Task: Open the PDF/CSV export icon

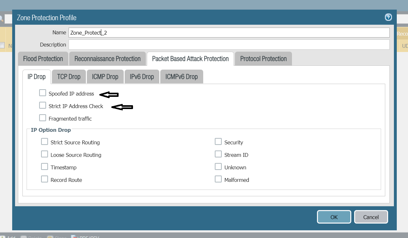Action: click(74, 237)
